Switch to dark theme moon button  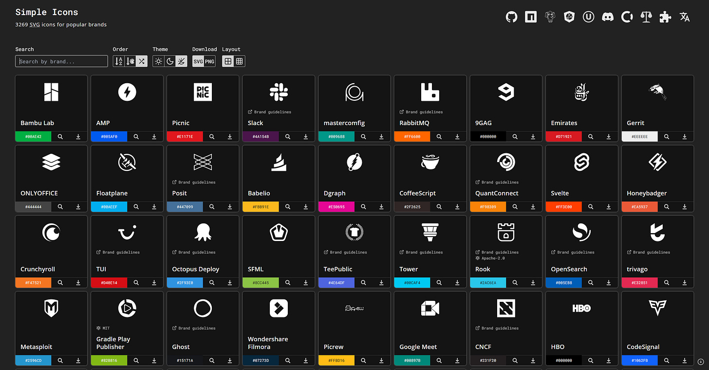click(170, 61)
